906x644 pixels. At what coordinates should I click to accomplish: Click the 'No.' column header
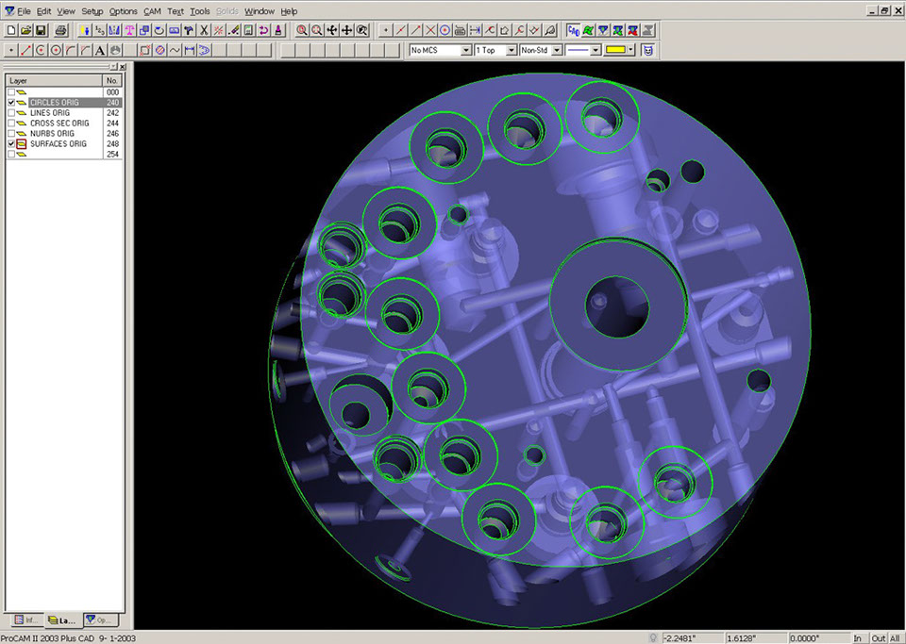click(112, 81)
